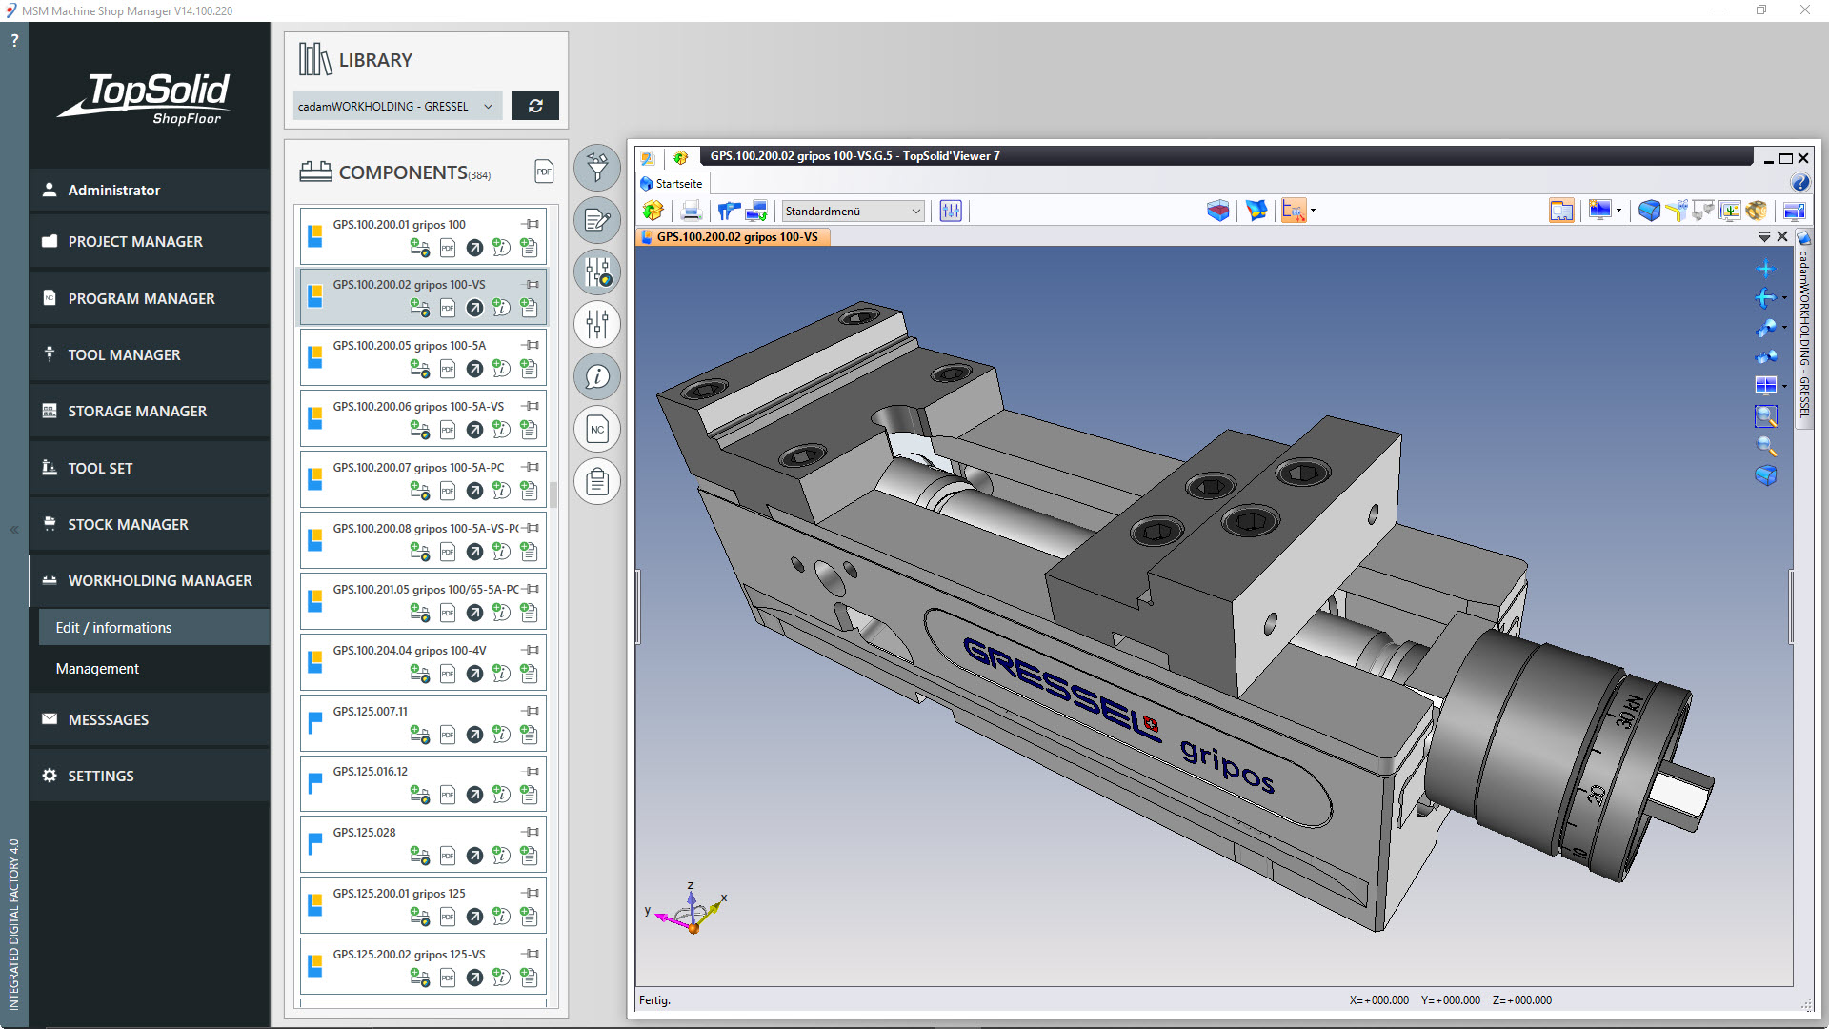This screenshot has height=1029, width=1829.
Task: Click the print icon in viewer toolbar
Action: pos(692,211)
